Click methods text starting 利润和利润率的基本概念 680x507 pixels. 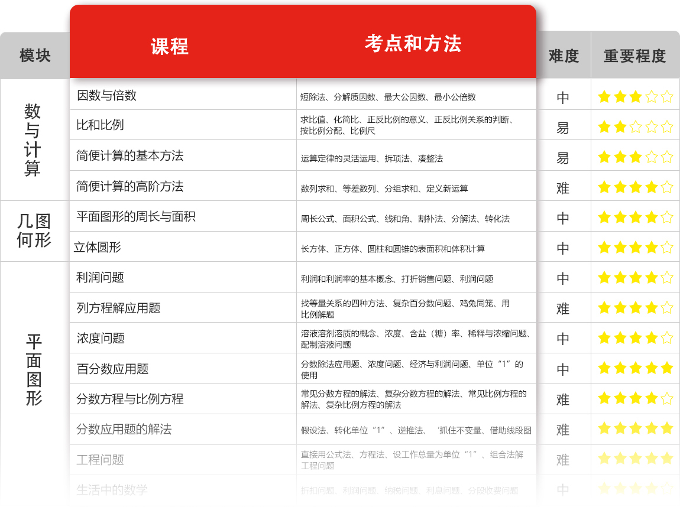point(397,279)
